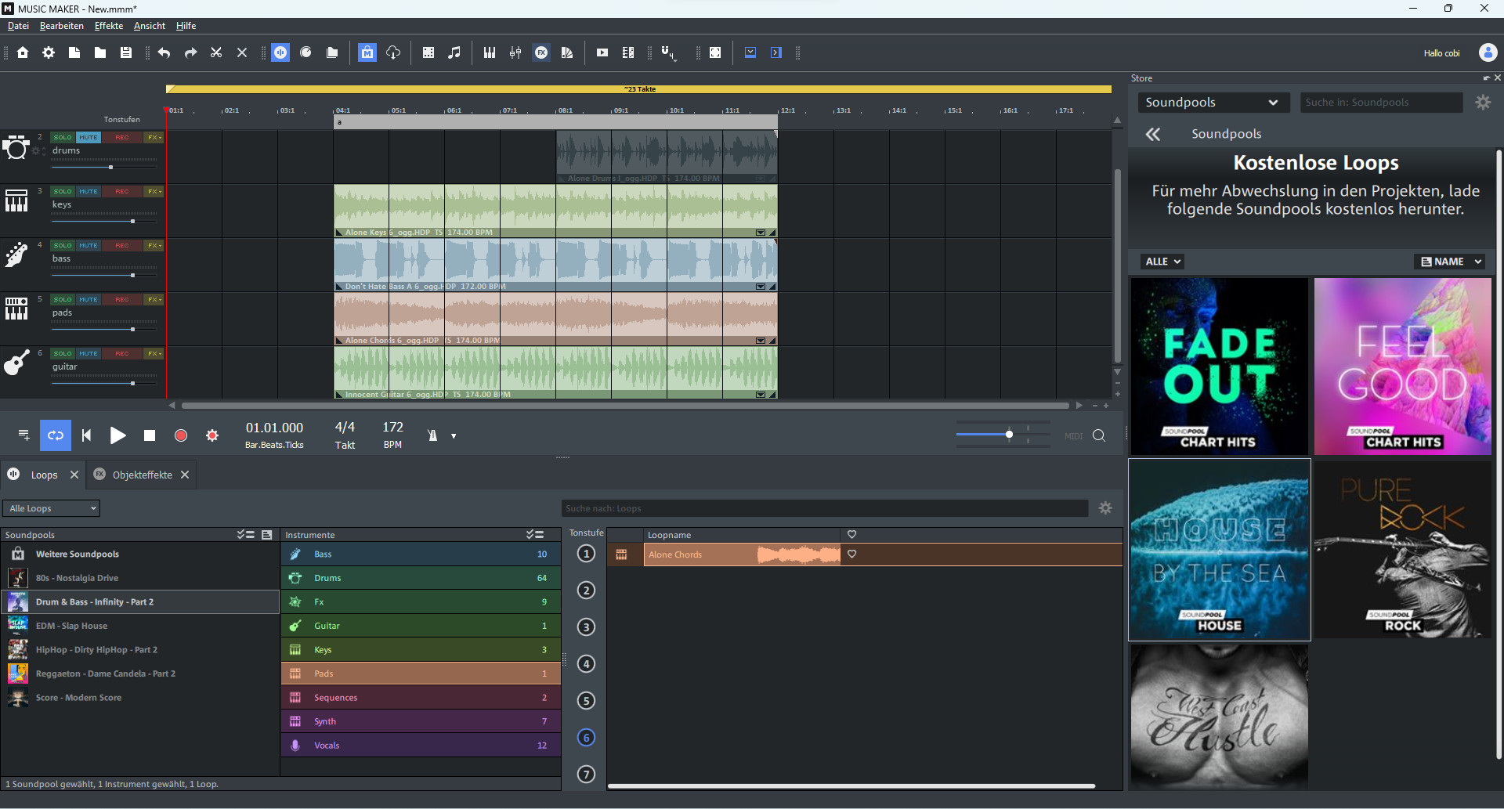Jump to the beginning of the arrangement
Screen dimensions: 1504x809
point(86,435)
